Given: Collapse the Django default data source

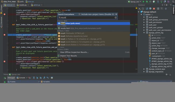Looking at the screenshot, I should pos(139,12).
